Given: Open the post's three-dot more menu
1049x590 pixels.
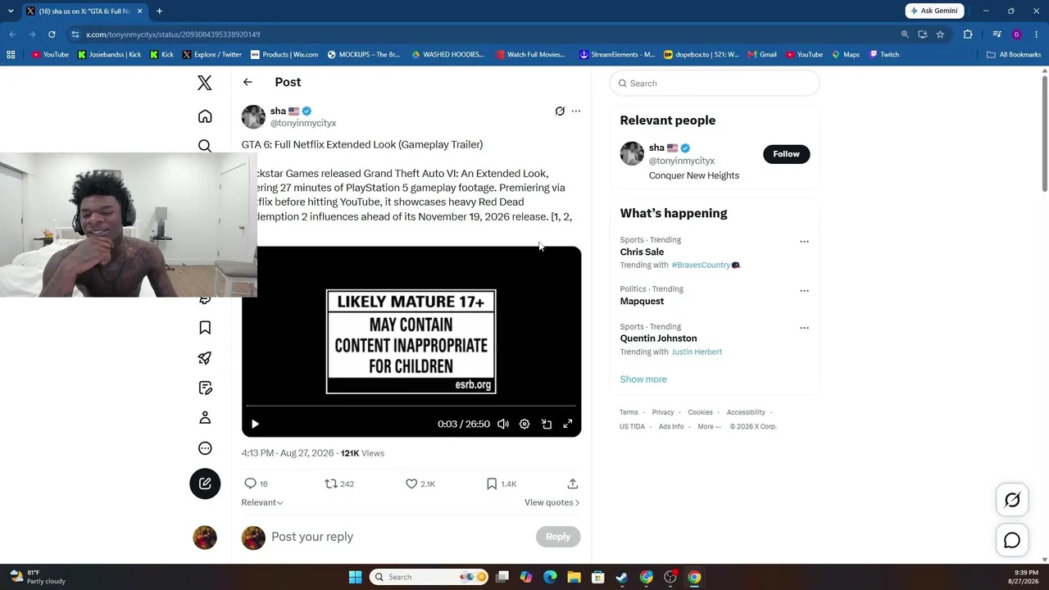Looking at the screenshot, I should (576, 111).
